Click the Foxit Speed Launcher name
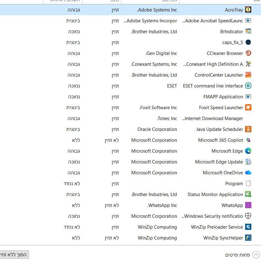 pos(221,108)
